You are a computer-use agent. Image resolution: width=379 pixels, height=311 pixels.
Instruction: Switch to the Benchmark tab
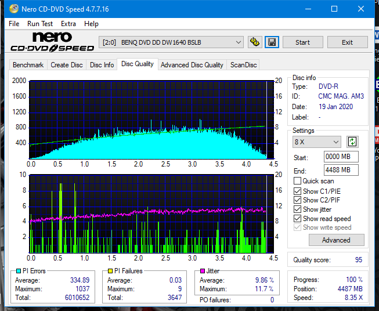pyautogui.click(x=28, y=65)
